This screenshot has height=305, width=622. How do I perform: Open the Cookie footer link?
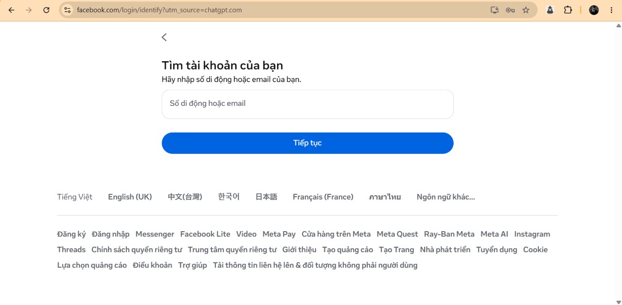(535, 250)
